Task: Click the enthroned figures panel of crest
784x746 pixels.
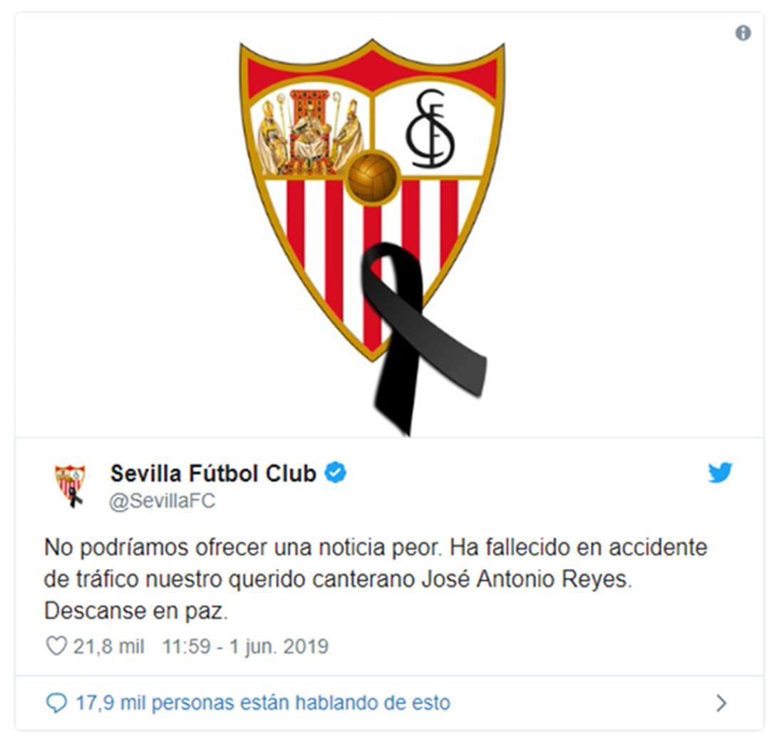Action: [x=310, y=133]
